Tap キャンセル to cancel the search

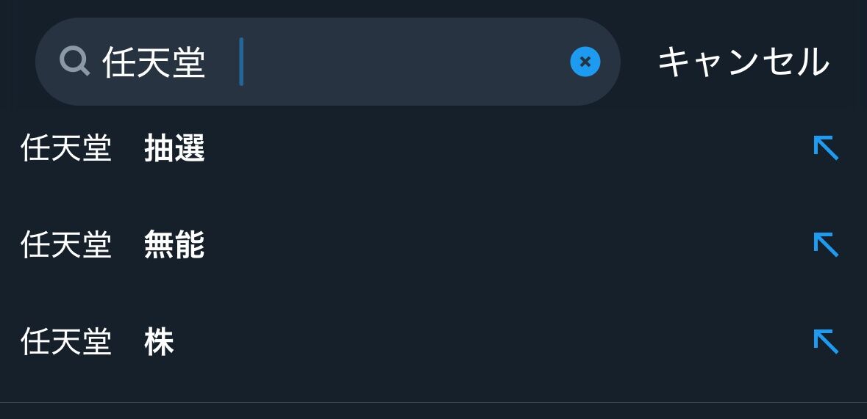click(x=743, y=62)
